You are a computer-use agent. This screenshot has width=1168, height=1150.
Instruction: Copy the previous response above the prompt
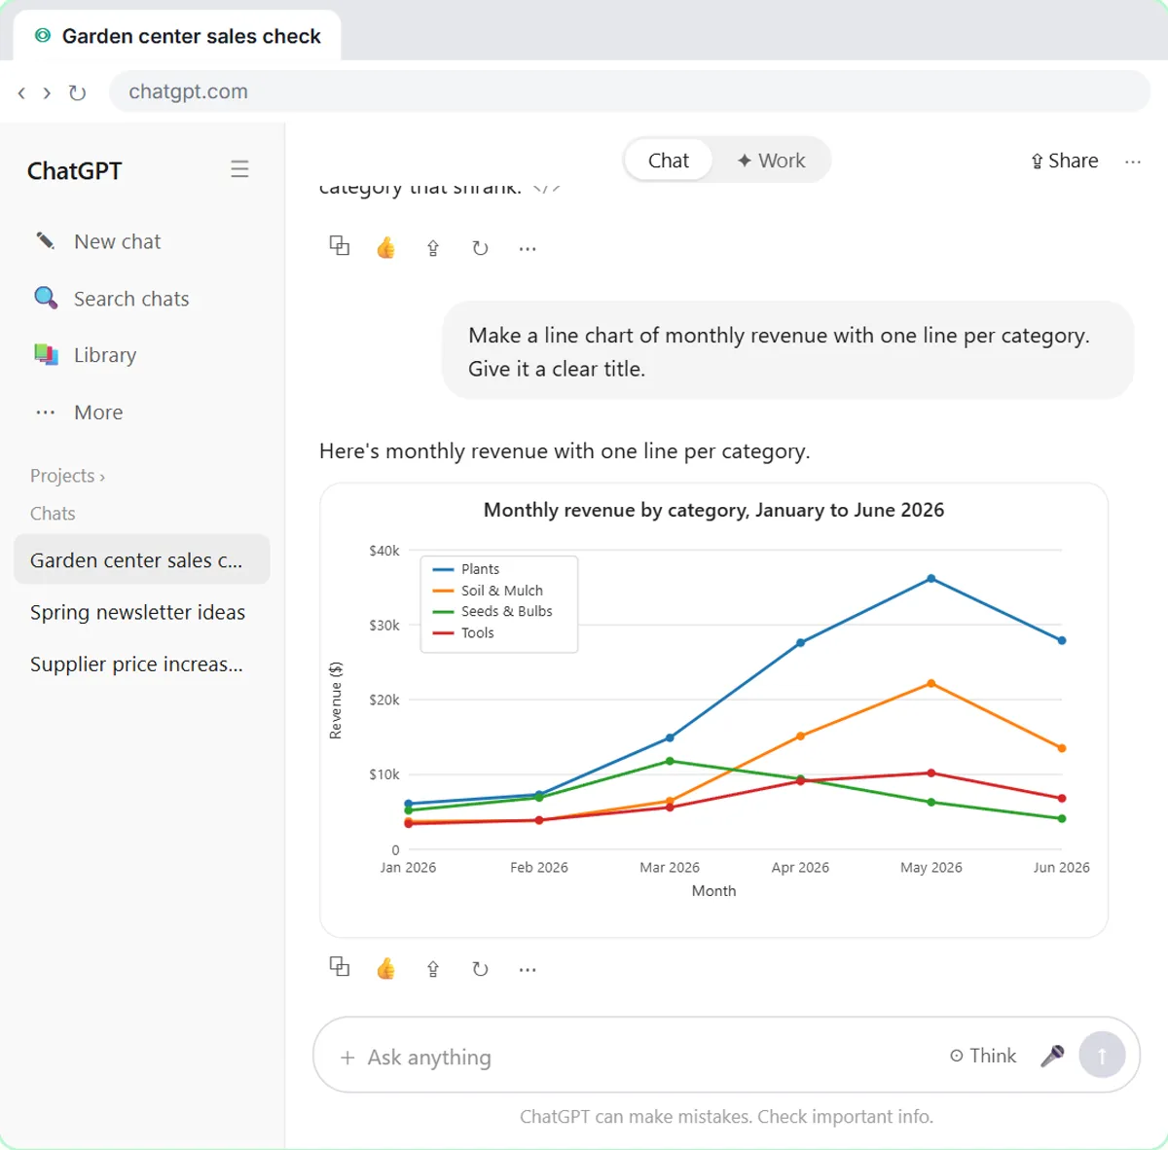click(x=339, y=246)
